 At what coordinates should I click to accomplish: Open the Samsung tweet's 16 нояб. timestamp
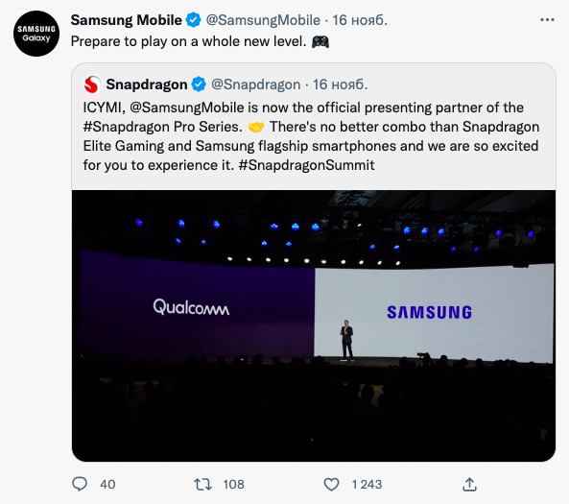click(360, 20)
